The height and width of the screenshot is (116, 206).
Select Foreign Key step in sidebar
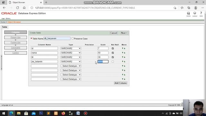tap(15, 43)
